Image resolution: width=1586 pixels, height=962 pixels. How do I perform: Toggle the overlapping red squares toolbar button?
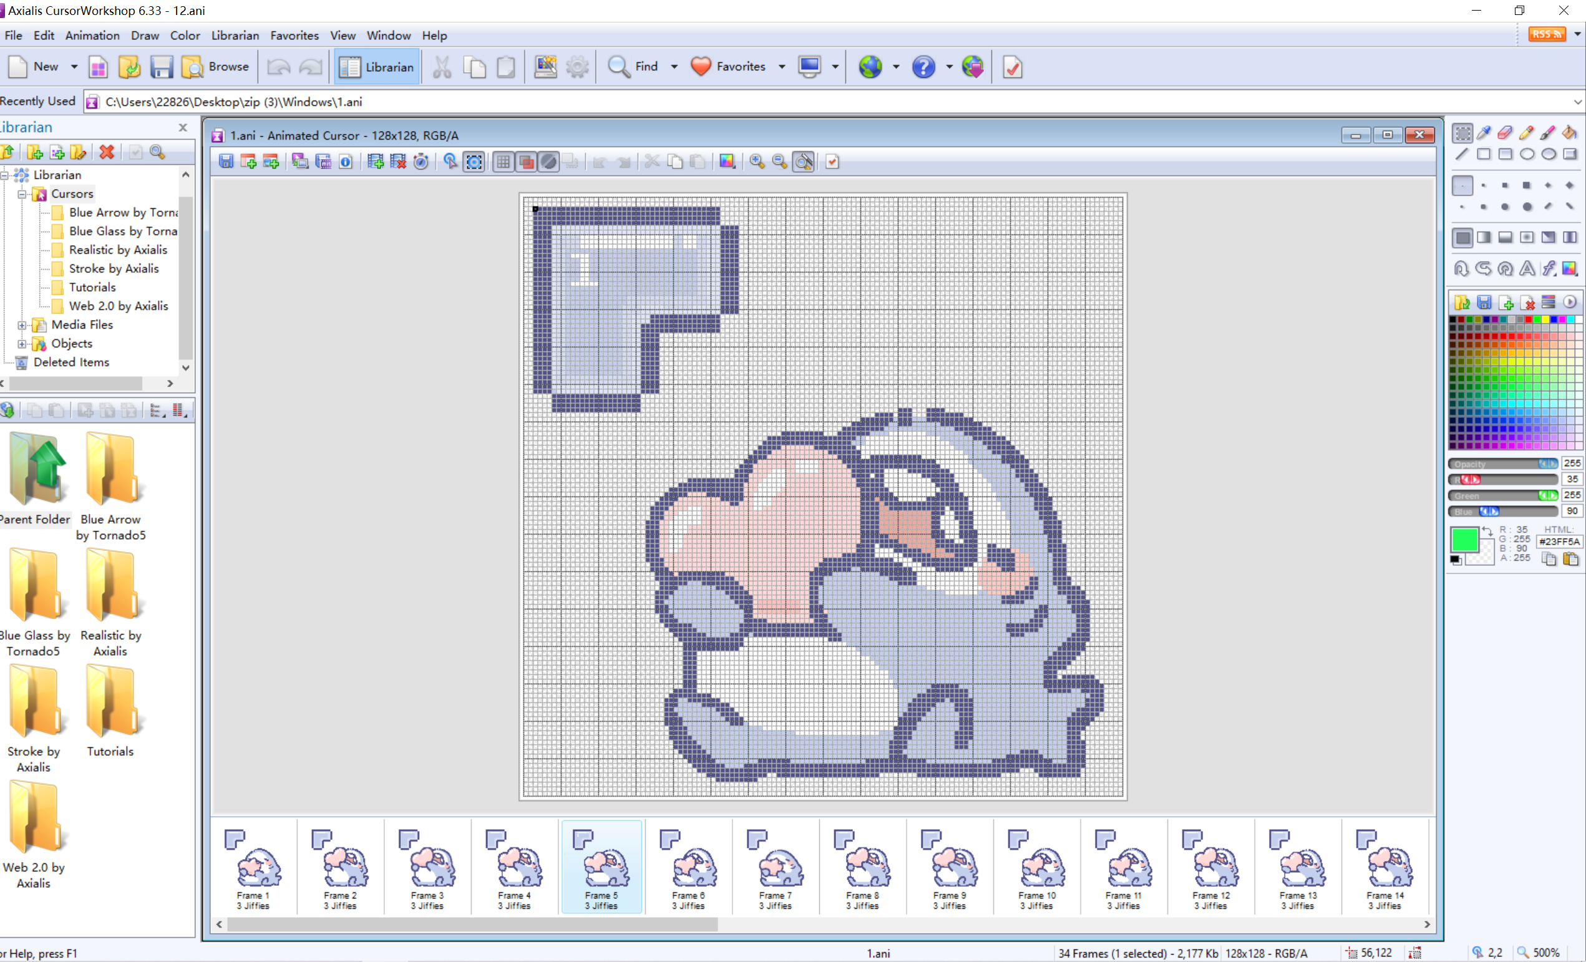[x=526, y=162]
